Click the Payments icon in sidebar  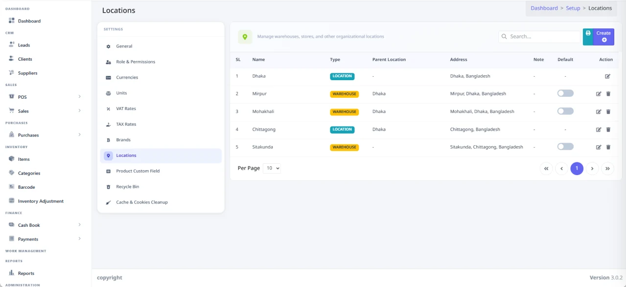point(12,239)
